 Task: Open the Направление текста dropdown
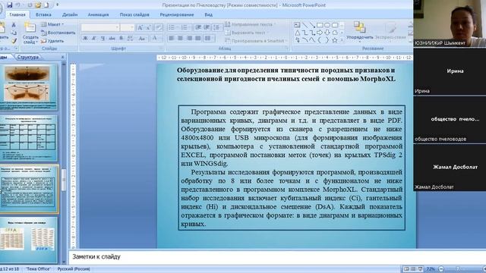(250, 24)
